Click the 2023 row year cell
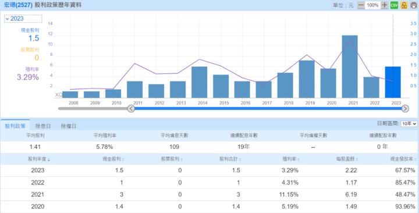Image resolution: width=419 pixels, height=213 pixels. click(x=38, y=171)
